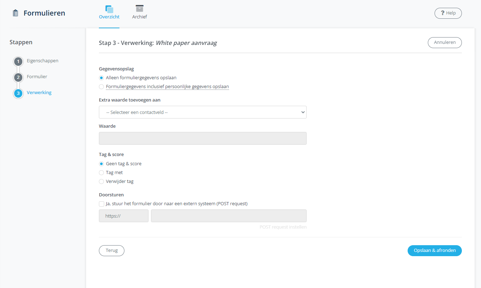
Task: Click the Overzicht stacked pages icon
Action: [x=109, y=9]
